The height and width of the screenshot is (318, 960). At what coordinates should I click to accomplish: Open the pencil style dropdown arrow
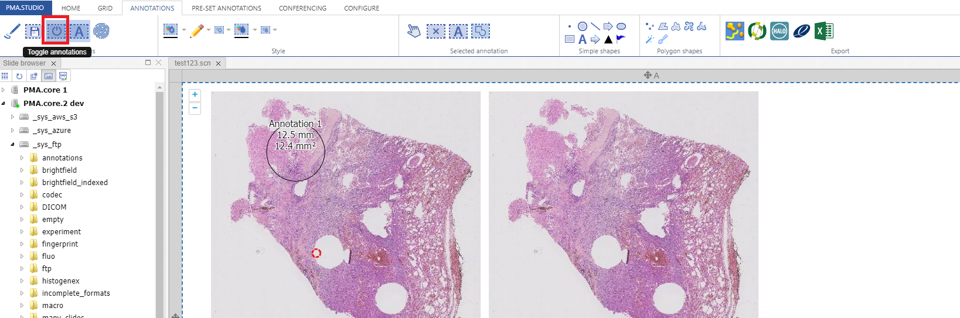click(x=208, y=30)
